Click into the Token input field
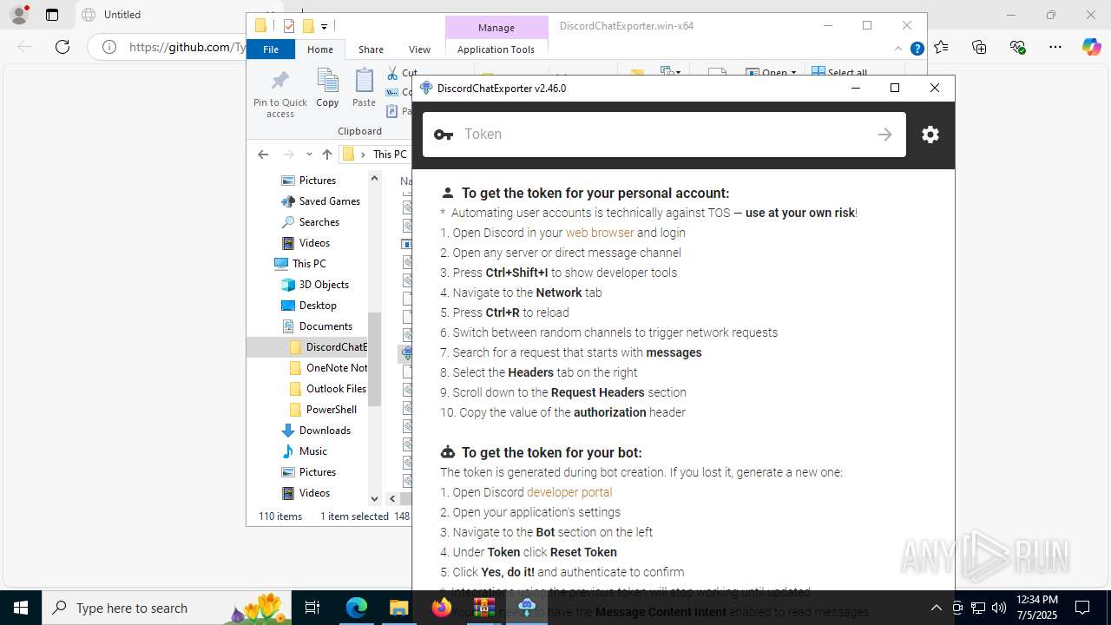The image size is (1111, 625). click(664, 135)
